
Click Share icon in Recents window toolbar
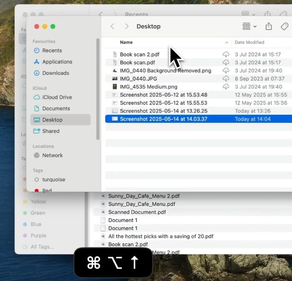click(x=268, y=13)
